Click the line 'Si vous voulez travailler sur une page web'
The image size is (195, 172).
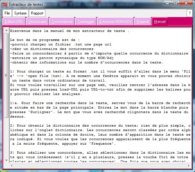100,90
